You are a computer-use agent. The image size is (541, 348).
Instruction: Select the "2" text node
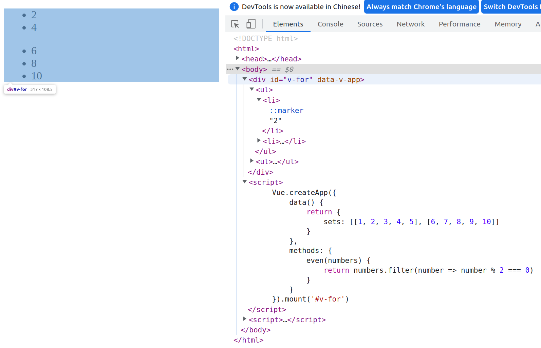tap(276, 120)
